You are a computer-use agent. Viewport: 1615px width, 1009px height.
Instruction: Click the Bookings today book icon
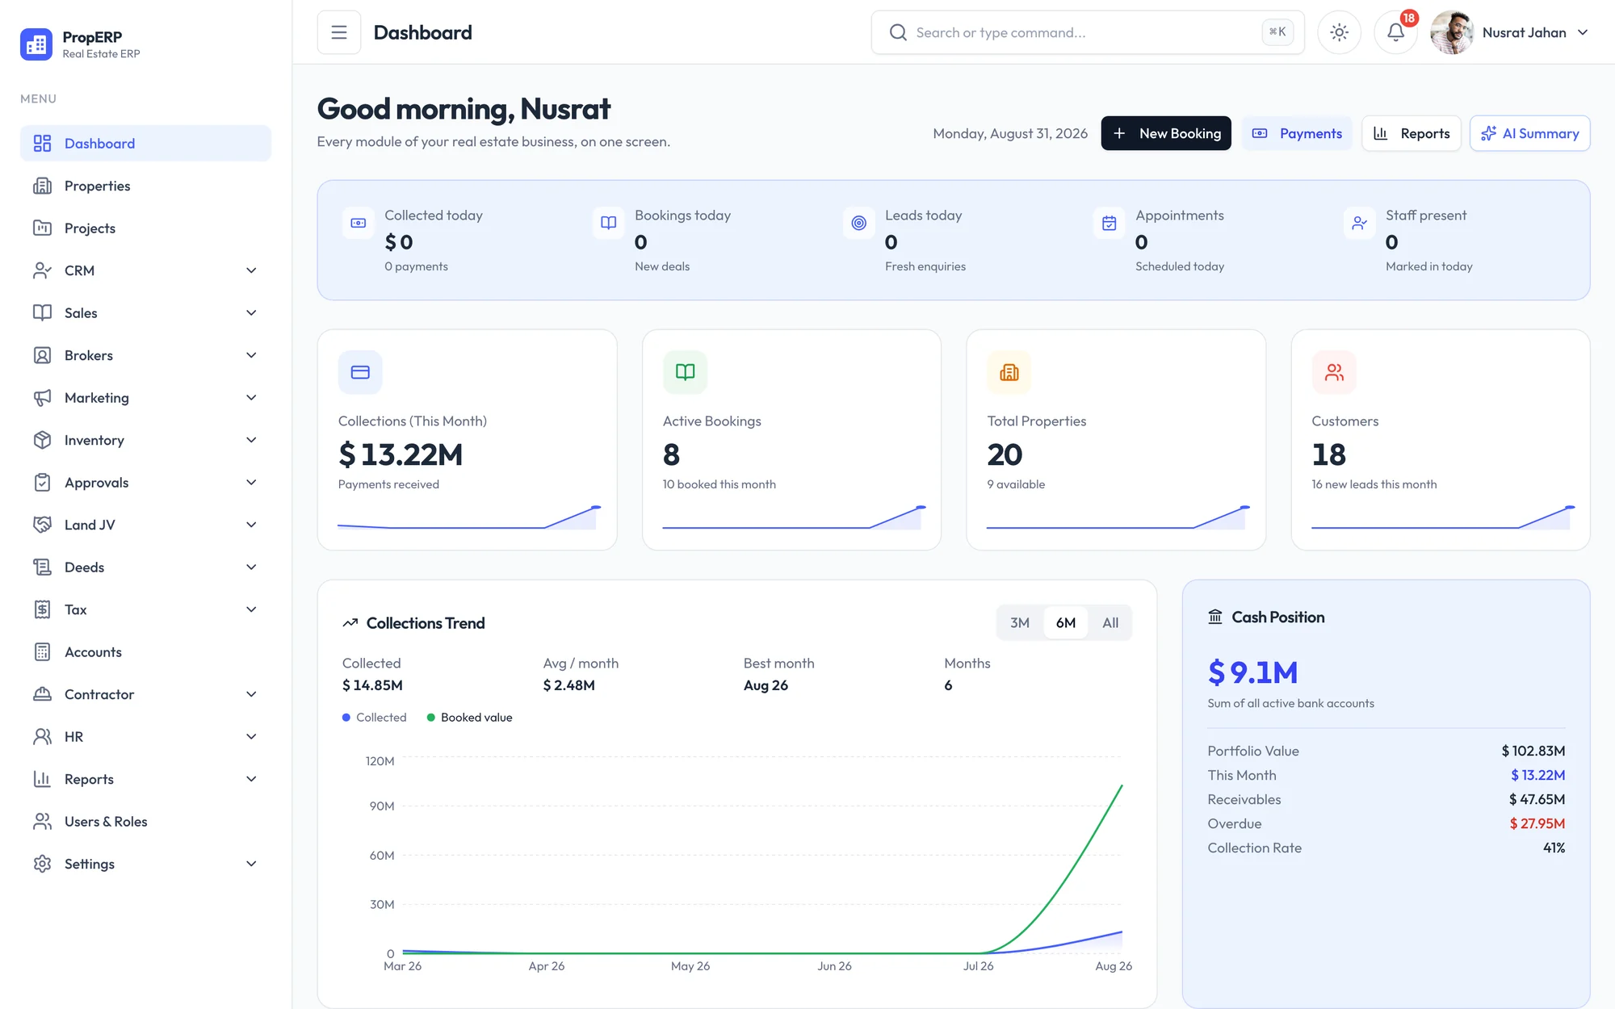(x=609, y=223)
